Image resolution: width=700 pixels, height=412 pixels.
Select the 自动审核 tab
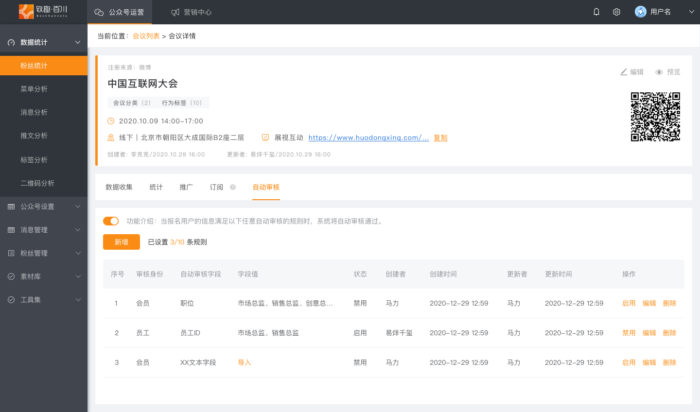[x=266, y=187]
